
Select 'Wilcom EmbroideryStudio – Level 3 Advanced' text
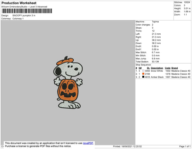(24, 7)
